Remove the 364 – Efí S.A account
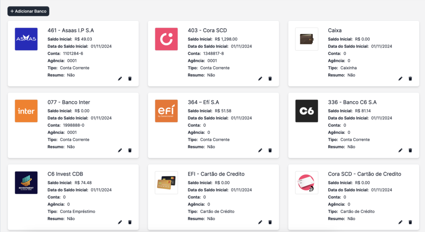This screenshot has width=425, height=232. 270,150
